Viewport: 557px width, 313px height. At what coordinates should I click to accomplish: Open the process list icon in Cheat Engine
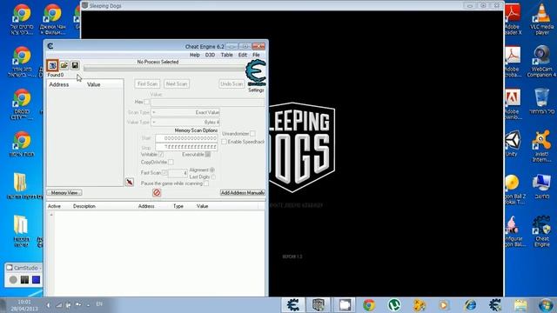click(x=52, y=65)
